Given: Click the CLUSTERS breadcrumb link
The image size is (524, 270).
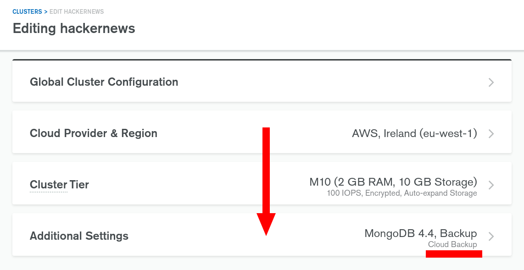Looking at the screenshot, I should [27, 11].
